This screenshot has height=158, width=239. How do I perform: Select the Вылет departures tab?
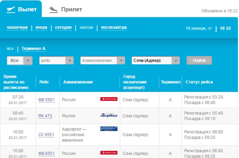(x=27, y=9)
